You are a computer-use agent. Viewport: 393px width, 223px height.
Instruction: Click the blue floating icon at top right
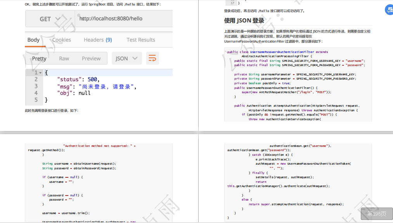(389, 10)
